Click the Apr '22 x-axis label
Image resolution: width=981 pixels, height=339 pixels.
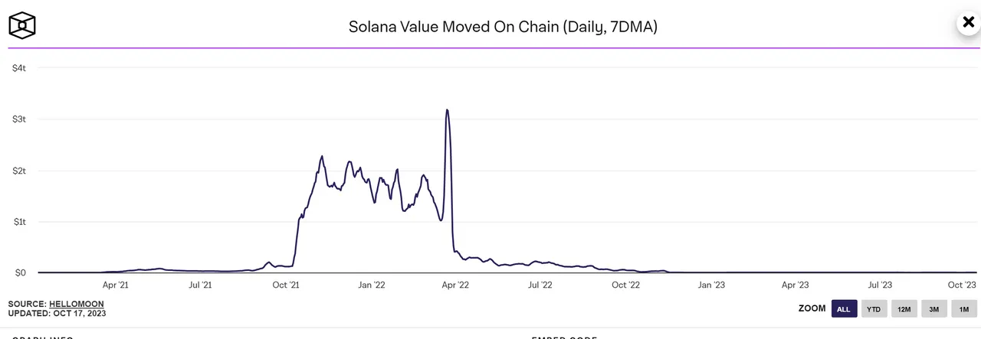(455, 285)
